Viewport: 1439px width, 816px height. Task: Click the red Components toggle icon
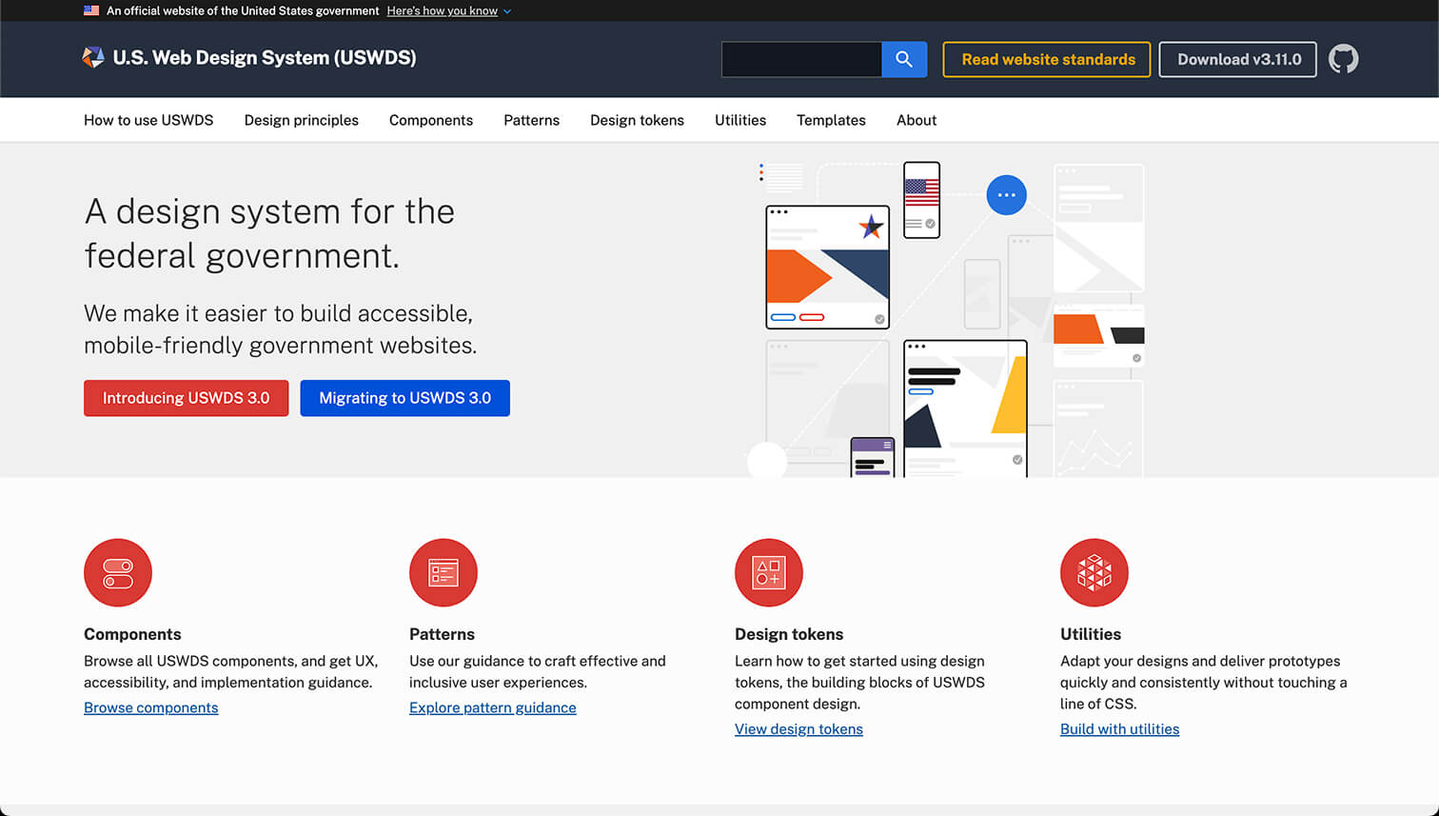coord(118,572)
